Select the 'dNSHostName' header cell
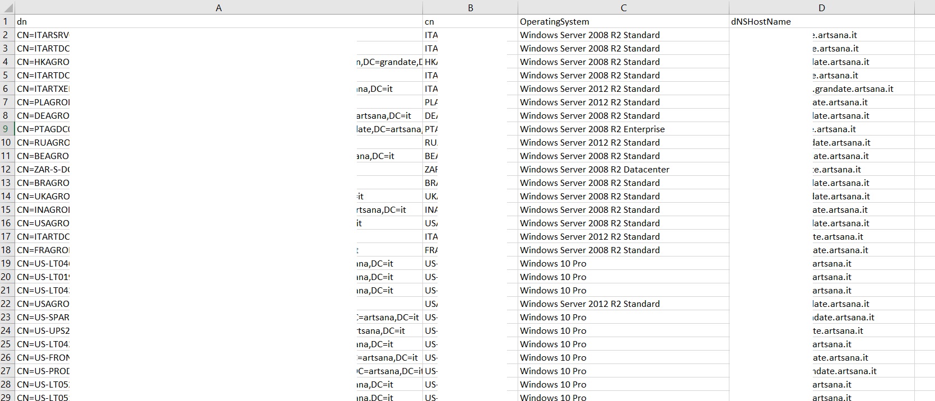The width and height of the screenshot is (935, 401). pos(821,22)
